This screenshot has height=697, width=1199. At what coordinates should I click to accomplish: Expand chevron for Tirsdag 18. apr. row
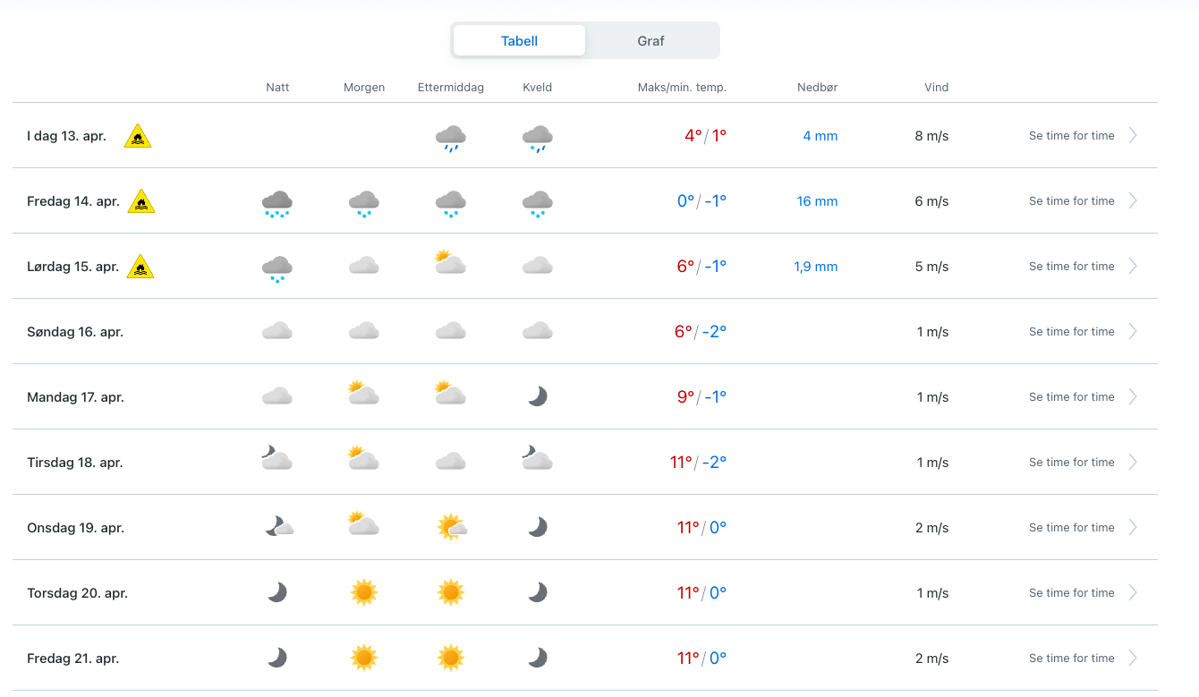tap(1133, 462)
